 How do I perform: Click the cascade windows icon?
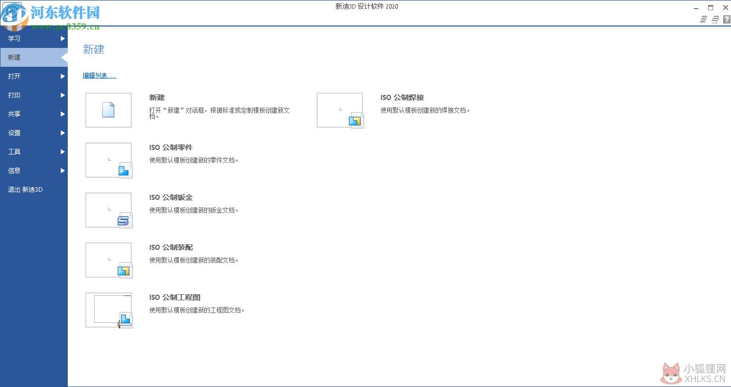715,20
